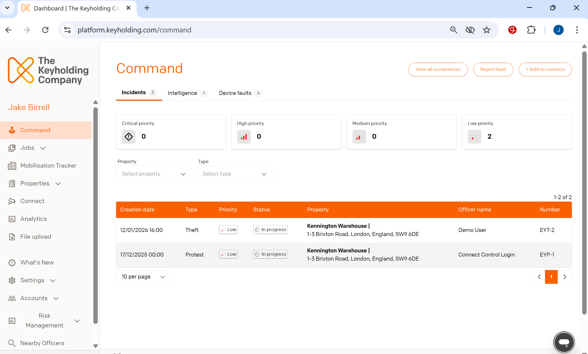Image resolution: width=588 pixels, height=354 pixels.
Task: Expand the Properties submenu chevron
Action: (58, 184)
